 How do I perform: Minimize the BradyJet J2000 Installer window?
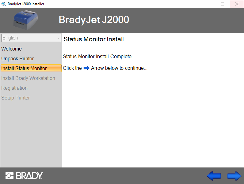point(209,4)
